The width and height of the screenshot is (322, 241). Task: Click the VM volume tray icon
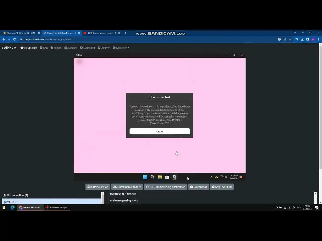[226, 177]
